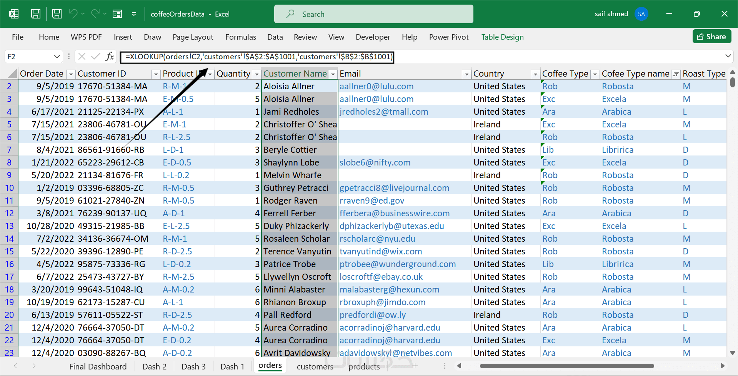Open the Help tab
Screen dimensions: 738x376
coord(410,37)
